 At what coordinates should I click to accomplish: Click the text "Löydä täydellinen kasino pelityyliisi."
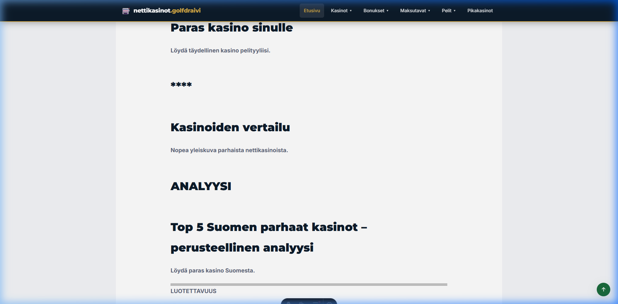point(220,51)
